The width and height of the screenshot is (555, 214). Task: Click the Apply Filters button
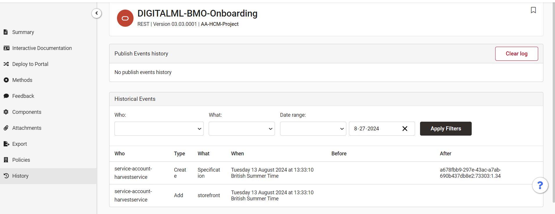pos(446,129)
